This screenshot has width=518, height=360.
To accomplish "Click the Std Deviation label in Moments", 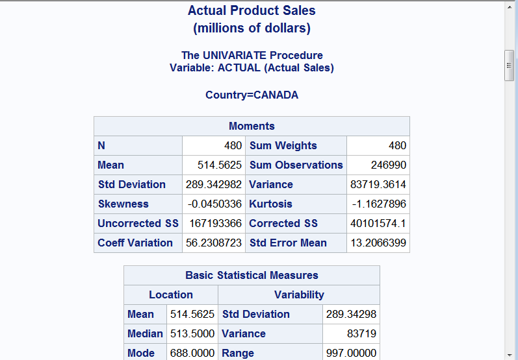I will tap(132, 184).
